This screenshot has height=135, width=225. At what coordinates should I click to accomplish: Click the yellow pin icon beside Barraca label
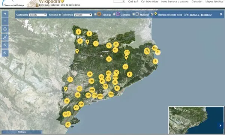[156, 14]
